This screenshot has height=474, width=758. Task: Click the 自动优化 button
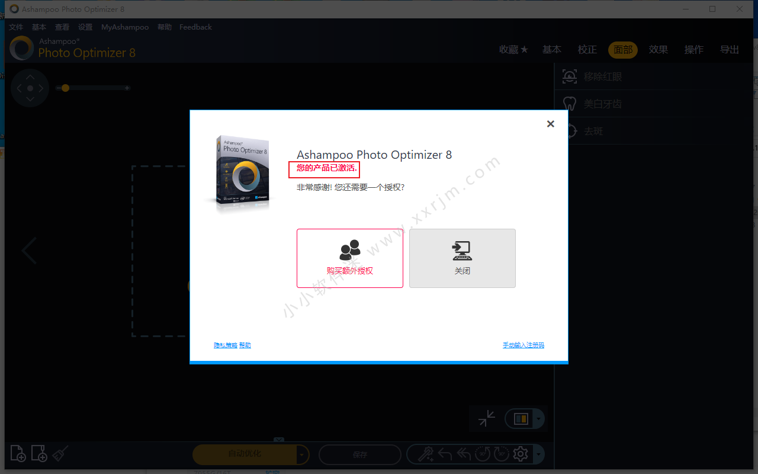tap(245, 454)
